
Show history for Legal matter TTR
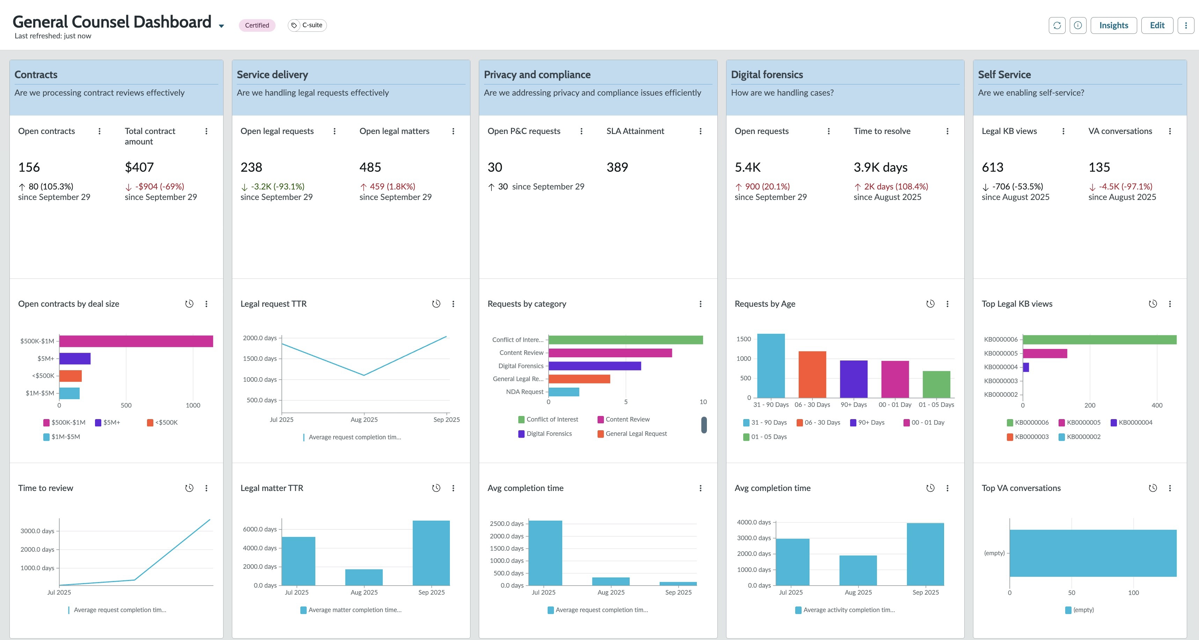436,488
